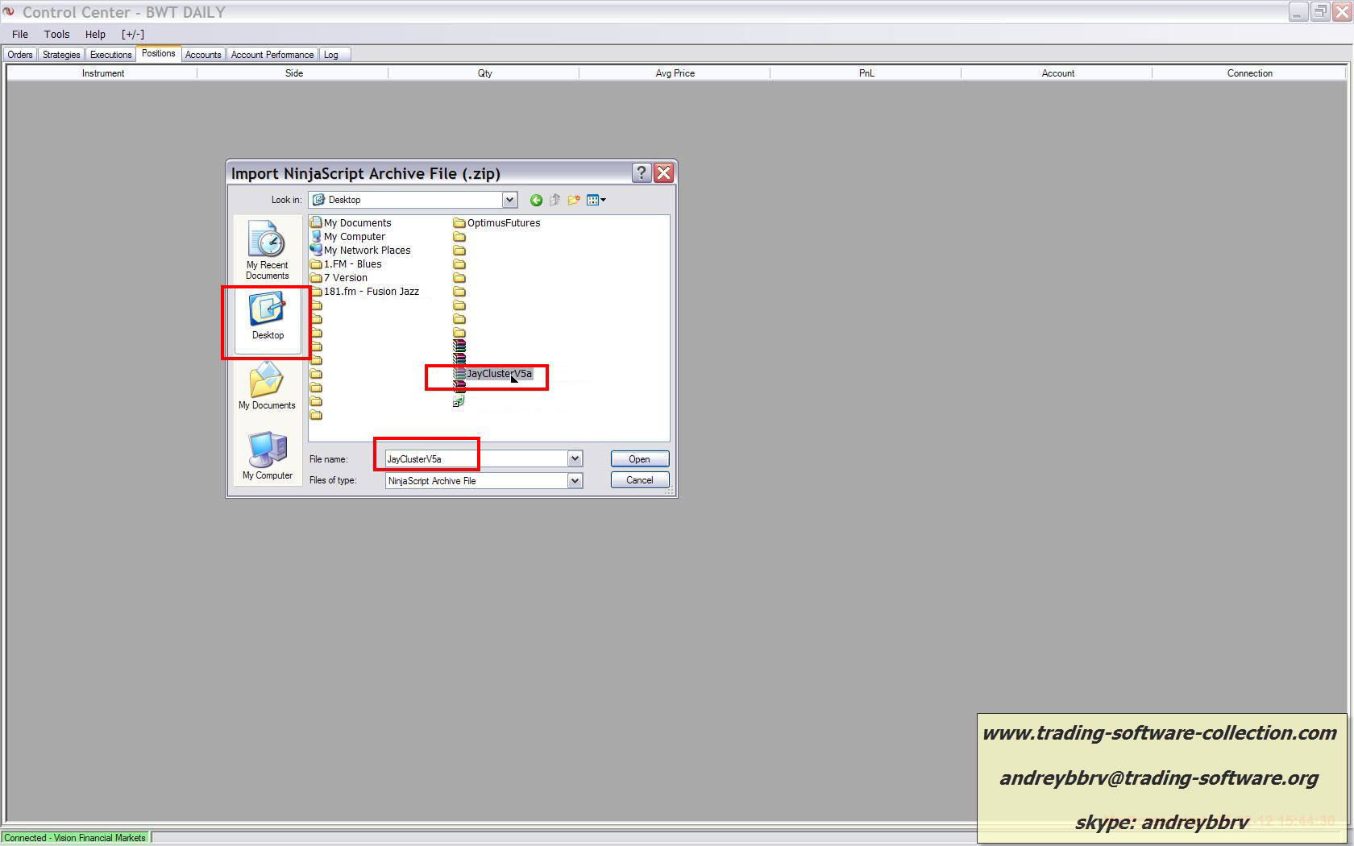Screen dimensions: 1354x846
Task: Select the JayClusterV5a file
Action: 498,374
